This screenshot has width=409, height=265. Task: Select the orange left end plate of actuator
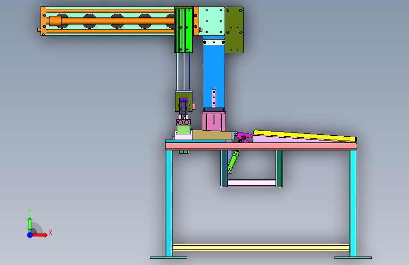(x=43, y=21)
